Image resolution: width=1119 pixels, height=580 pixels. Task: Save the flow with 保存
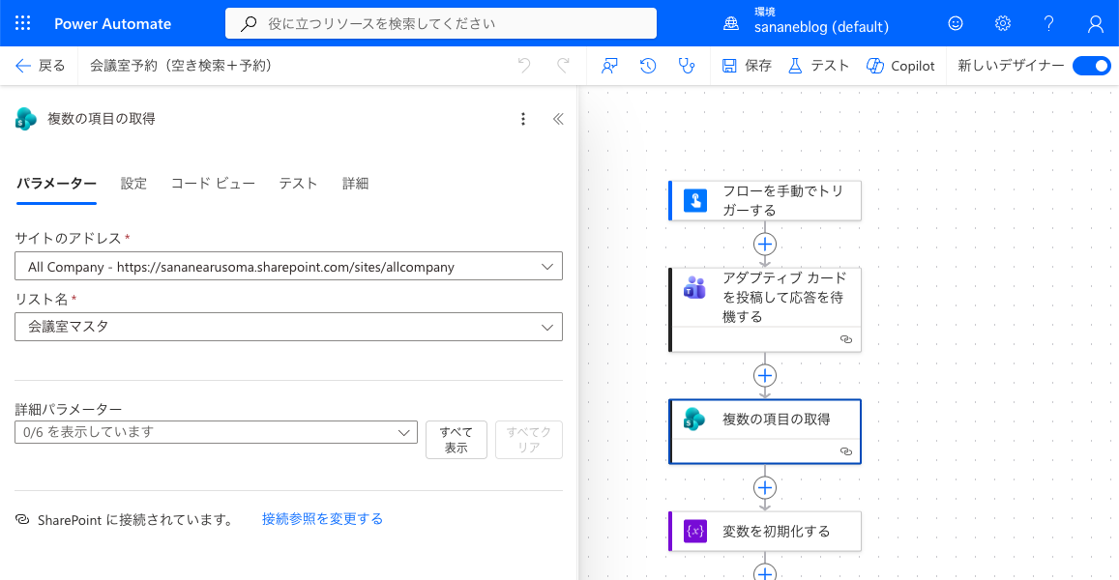pyautogui.click(x=747, y=66)
